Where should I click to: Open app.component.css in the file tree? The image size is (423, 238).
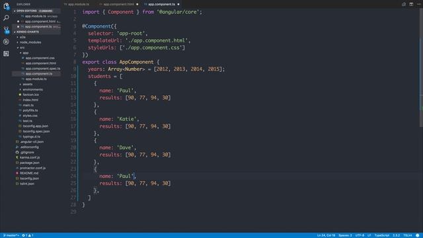click(x=40, y=58)
